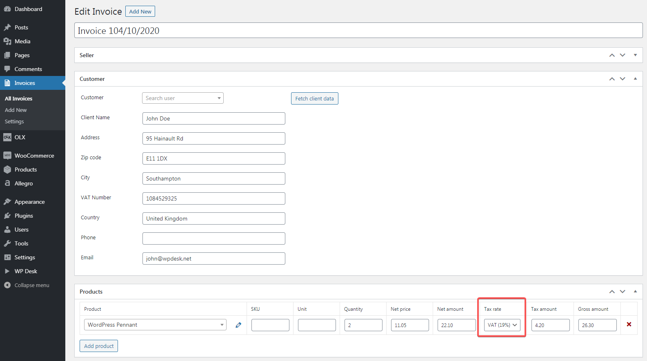
Task: Open the invoices Settings submenu item
Action: (x=14, y=122)
